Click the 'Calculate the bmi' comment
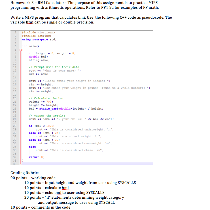The image size is (210, 210). click(x=46, y=98)
